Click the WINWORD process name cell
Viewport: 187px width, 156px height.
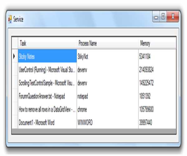click(107, 123)
